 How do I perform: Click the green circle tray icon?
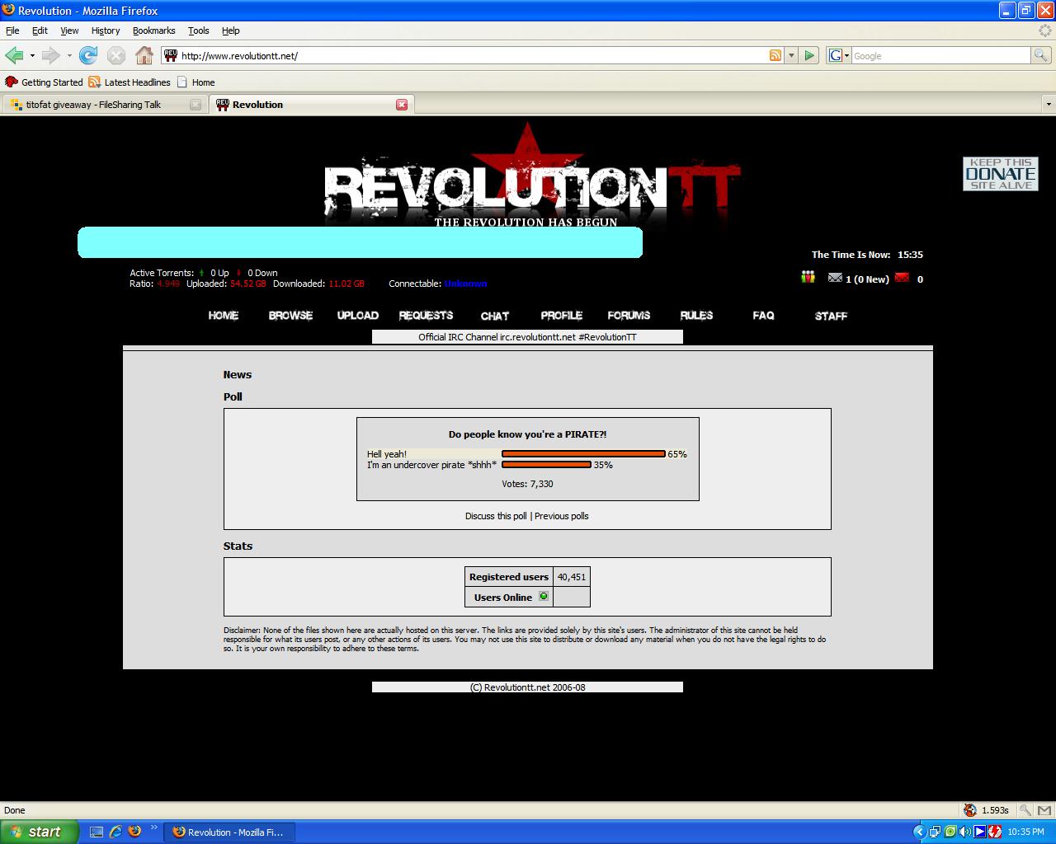click(950, 832)
